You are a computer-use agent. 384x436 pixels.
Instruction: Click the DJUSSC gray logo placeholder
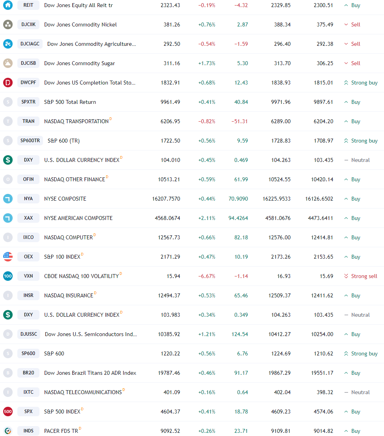(x=8, y=334)
